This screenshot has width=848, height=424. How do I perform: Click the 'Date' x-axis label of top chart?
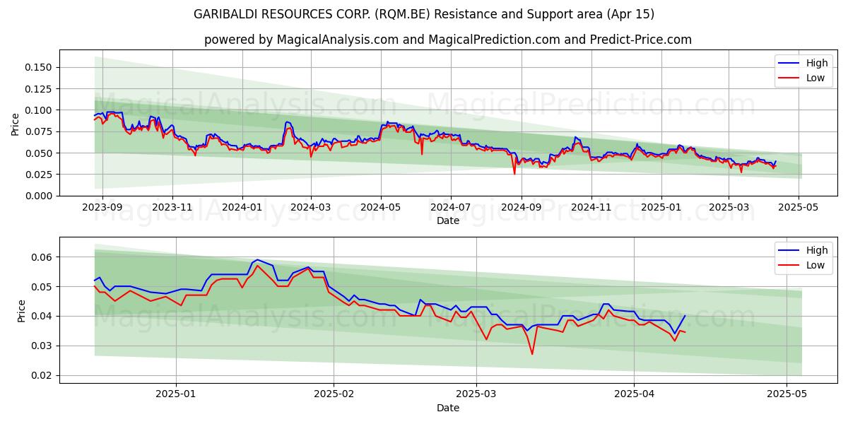(448, 220)
